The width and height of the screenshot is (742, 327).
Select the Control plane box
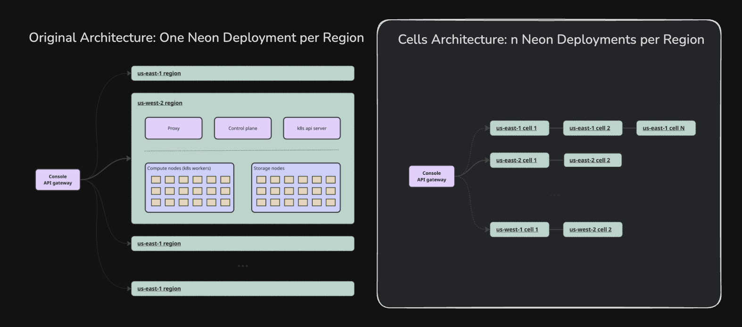(243, 128)
